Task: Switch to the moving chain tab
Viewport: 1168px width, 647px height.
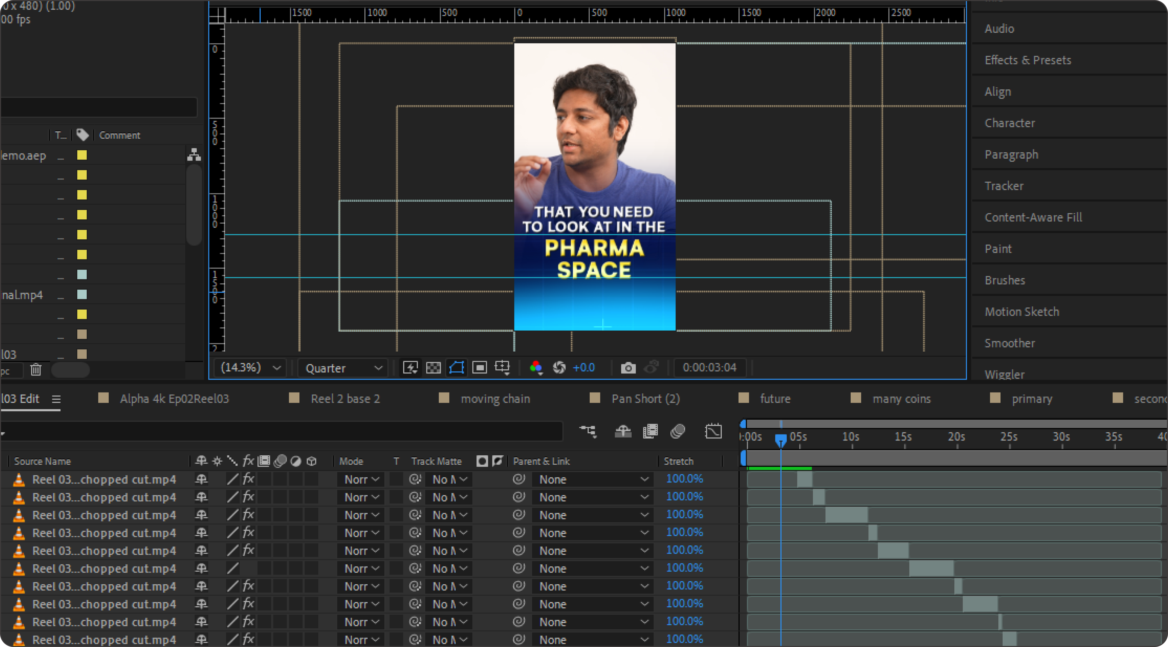Action: click(x=495, y=399)
